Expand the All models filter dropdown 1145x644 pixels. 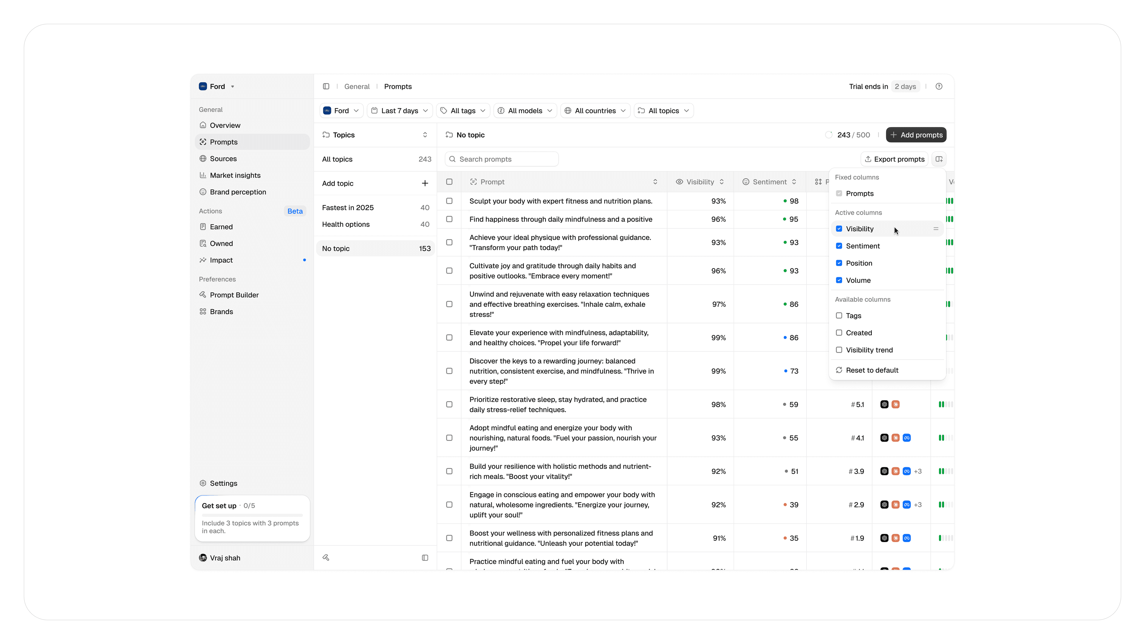coord(525,111)
